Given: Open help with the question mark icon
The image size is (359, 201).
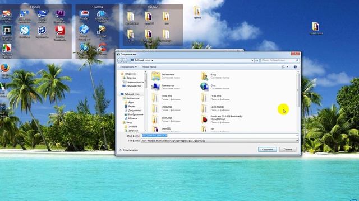Looking at the screenshot, I should [295, 67].
